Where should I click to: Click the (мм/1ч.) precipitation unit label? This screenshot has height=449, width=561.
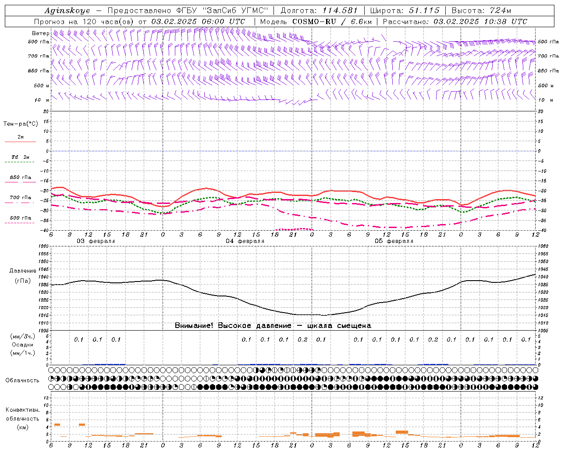pos(22,353)
